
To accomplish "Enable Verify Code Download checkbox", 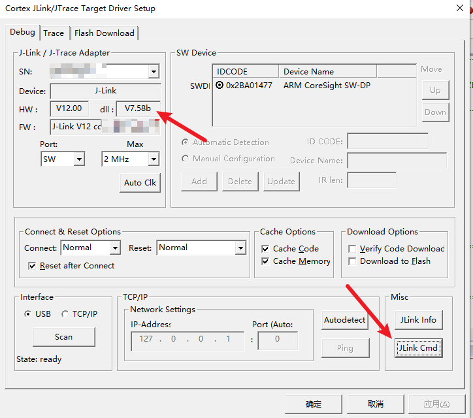I will coord(353,249).
